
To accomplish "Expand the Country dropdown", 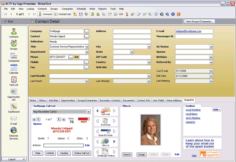I will click(149, 62).
